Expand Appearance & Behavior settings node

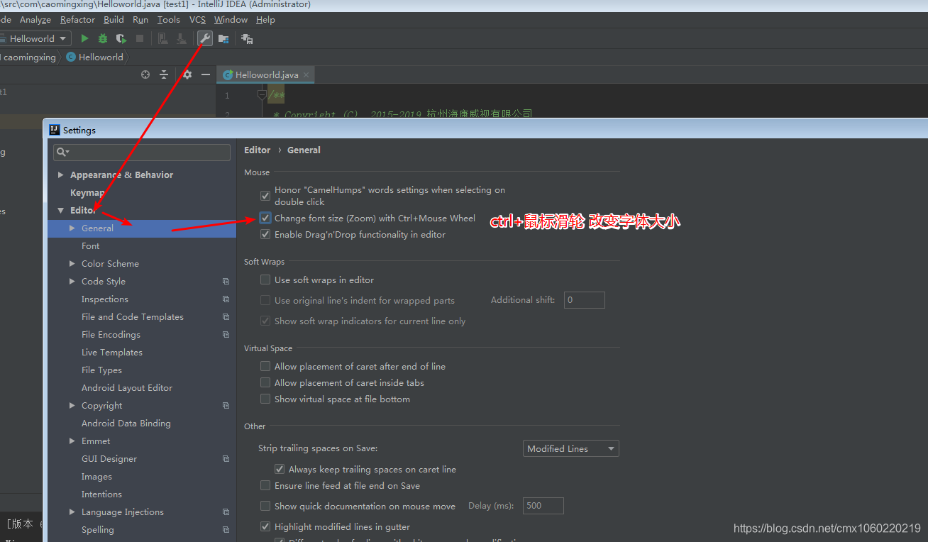[x=61, y=175]
